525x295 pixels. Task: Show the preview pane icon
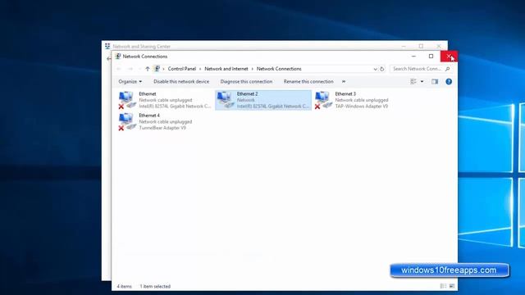435,82
